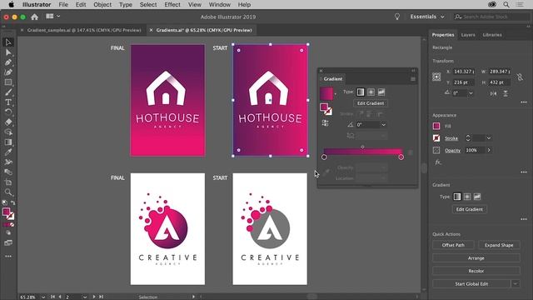533x300 pixels.
Task: Select left gradient color stop
Action: 324,157
